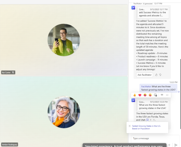The image size is (181, 147).
Task: React with laughing face emoji
Action: [x=145, y=95]
